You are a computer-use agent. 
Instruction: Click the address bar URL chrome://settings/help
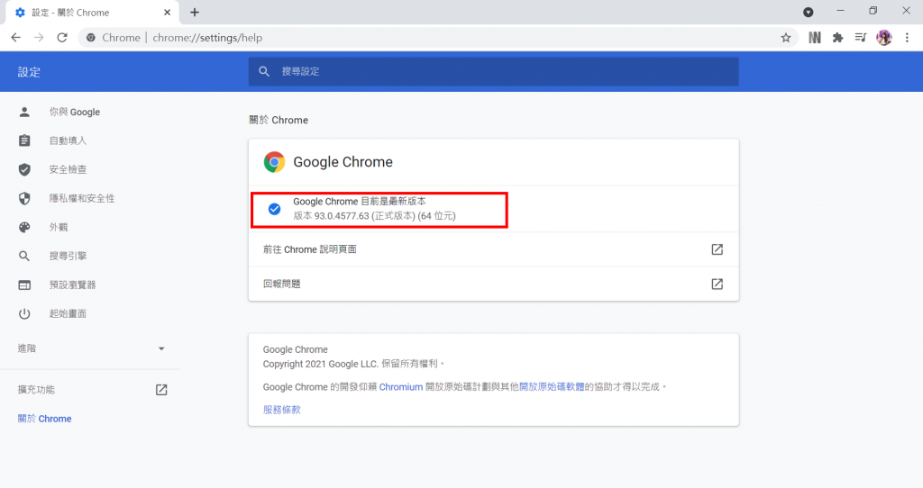point(207,38)
